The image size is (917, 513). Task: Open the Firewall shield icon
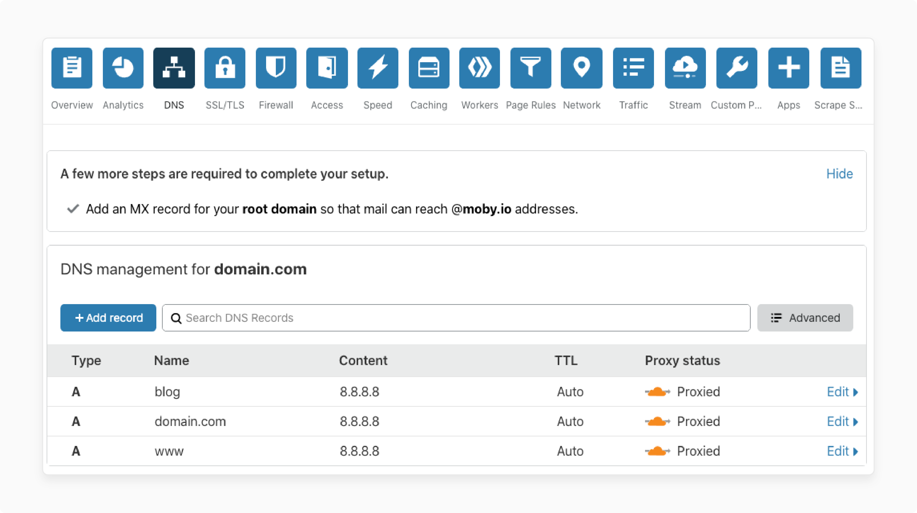tap(276, 68)
